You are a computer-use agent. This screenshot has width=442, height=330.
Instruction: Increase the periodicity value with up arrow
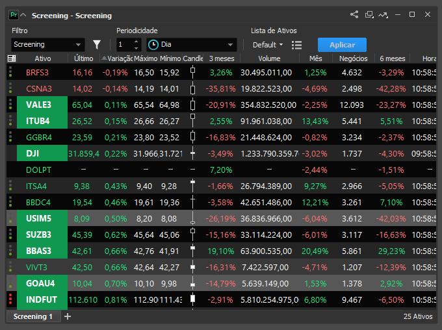pos(136,42)
